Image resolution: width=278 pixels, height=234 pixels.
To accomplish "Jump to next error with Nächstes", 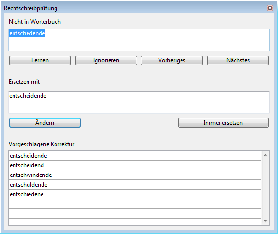I will pos(238,60).
